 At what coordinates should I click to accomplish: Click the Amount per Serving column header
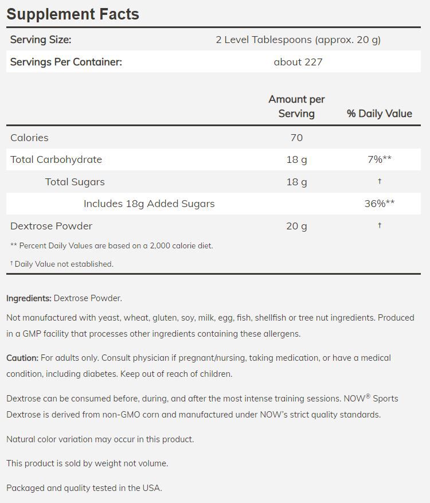[296, 106]
